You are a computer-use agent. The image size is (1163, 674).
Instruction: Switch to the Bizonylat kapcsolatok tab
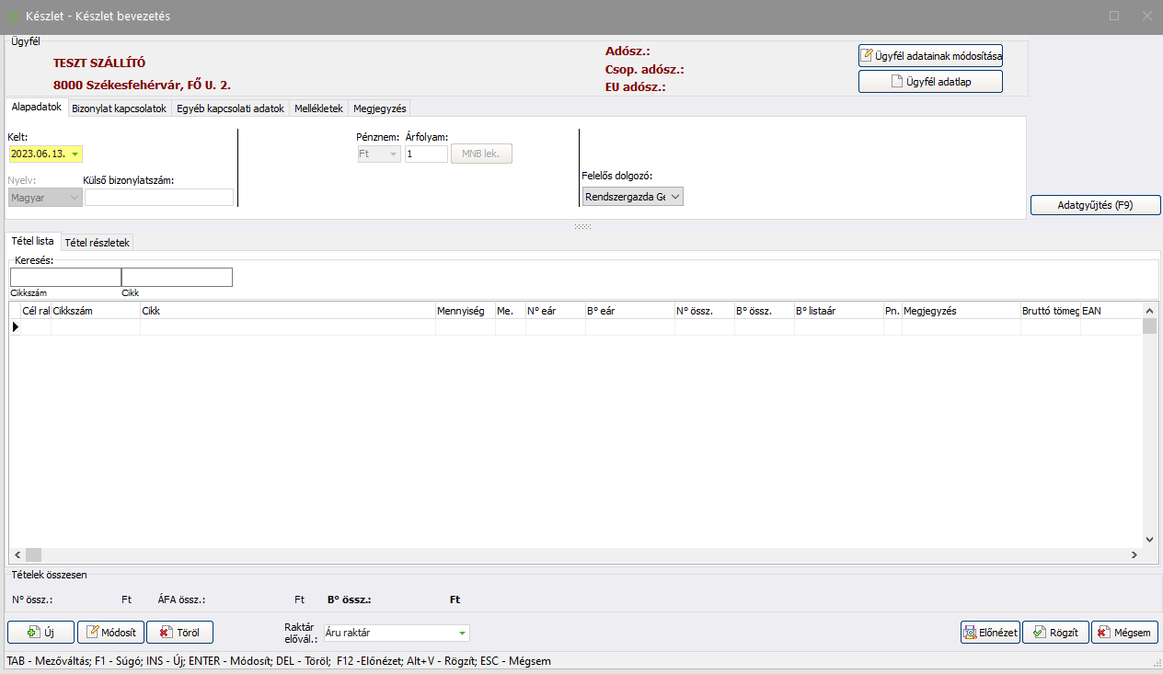tap(119, 109)
